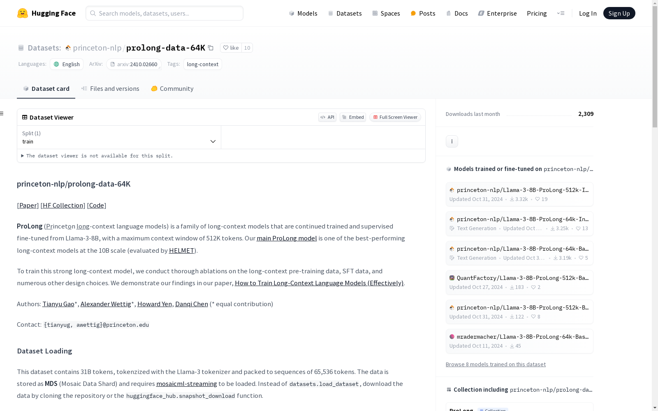Open Docs in top navigation

(x=457, y=13)
